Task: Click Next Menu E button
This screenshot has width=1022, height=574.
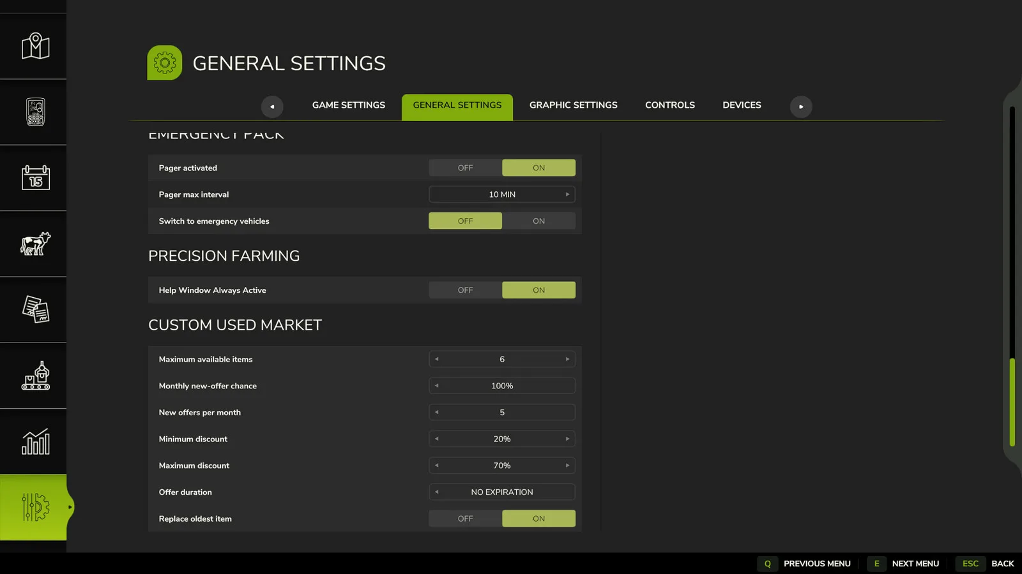Action: point(904,564)
